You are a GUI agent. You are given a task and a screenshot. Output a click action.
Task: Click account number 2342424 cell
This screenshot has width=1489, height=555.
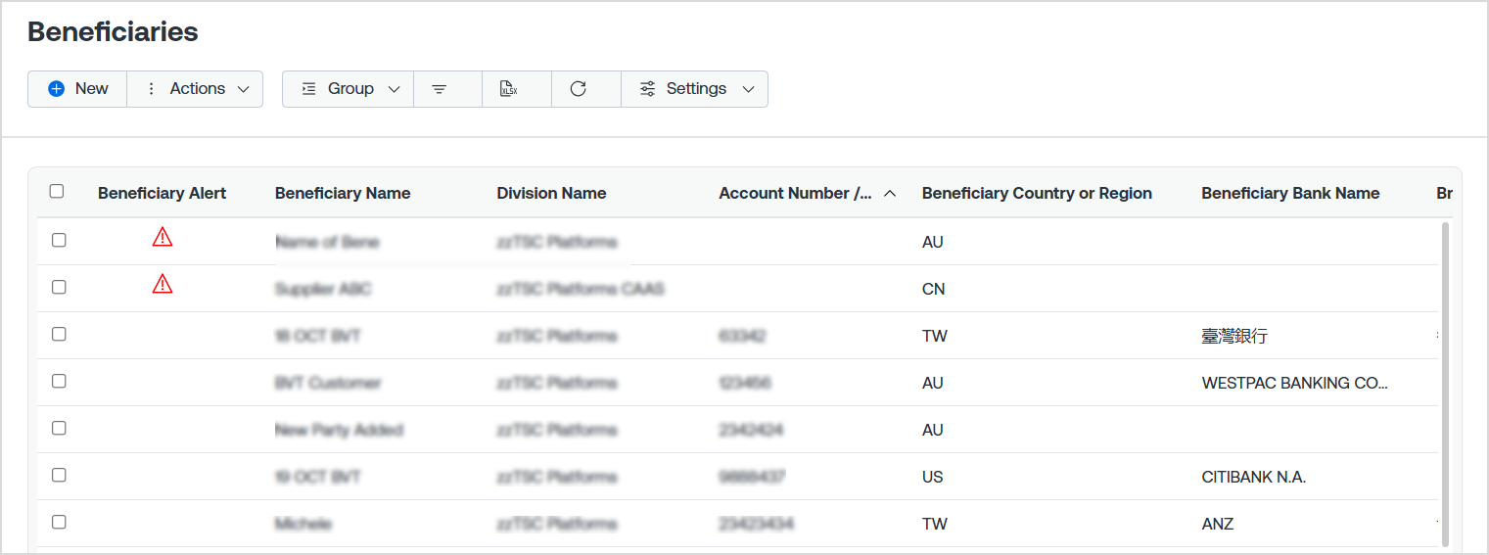tap(751, 430)
